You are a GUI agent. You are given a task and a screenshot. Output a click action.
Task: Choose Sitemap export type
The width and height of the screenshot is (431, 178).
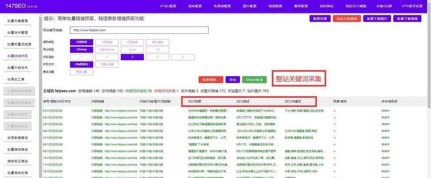(x=81, y=50)
